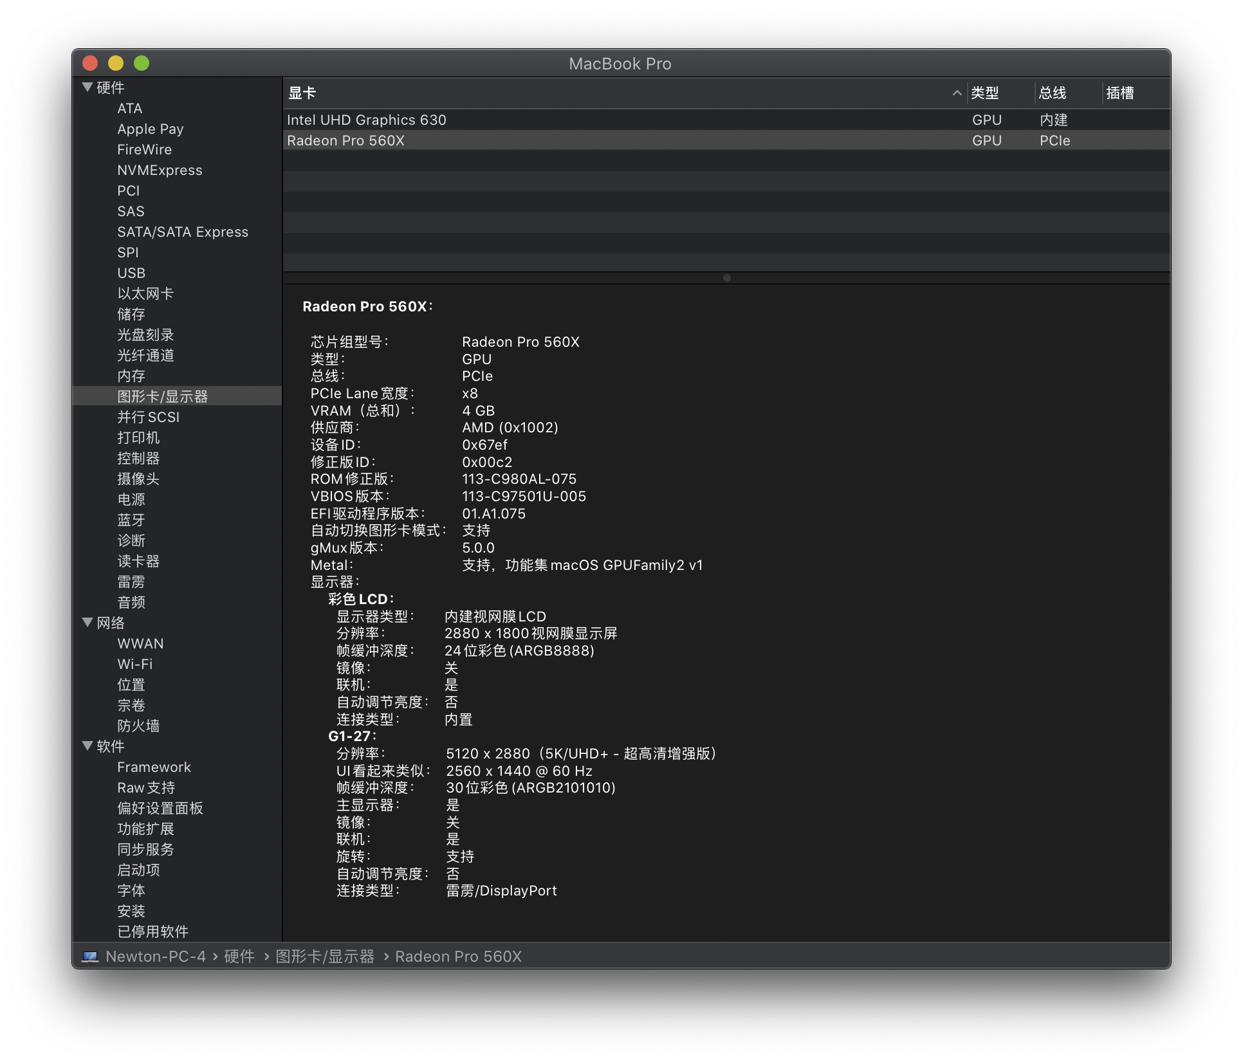Click 硬件 in the path bar
Screen dimensions: 1243x1064
coord(239,957)
